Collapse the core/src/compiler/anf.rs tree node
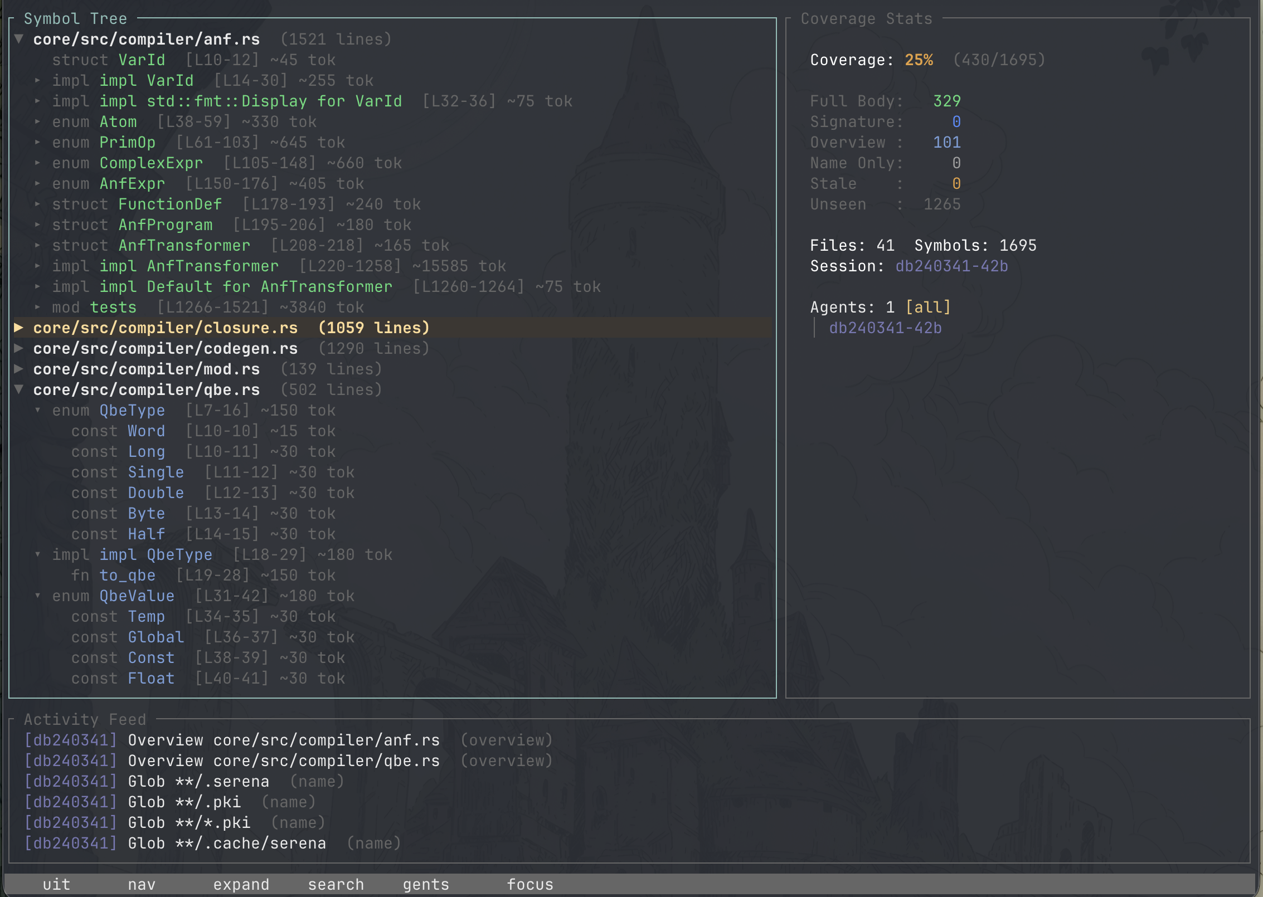The height and width of the screenshot is (897, 1263). click(18, 39)
